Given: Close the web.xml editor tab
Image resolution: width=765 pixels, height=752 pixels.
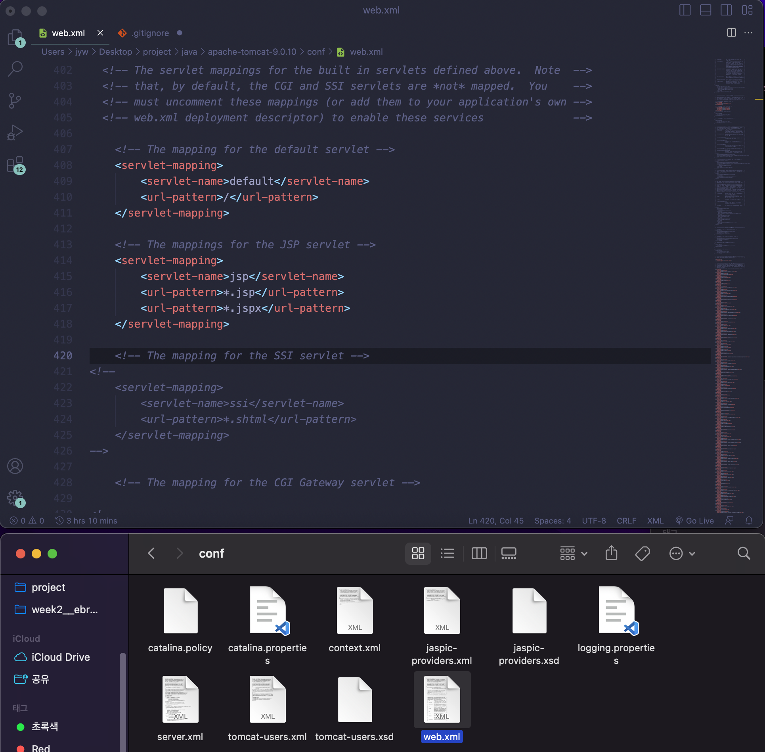Looking at the screenshot, I should pos(100,33).
